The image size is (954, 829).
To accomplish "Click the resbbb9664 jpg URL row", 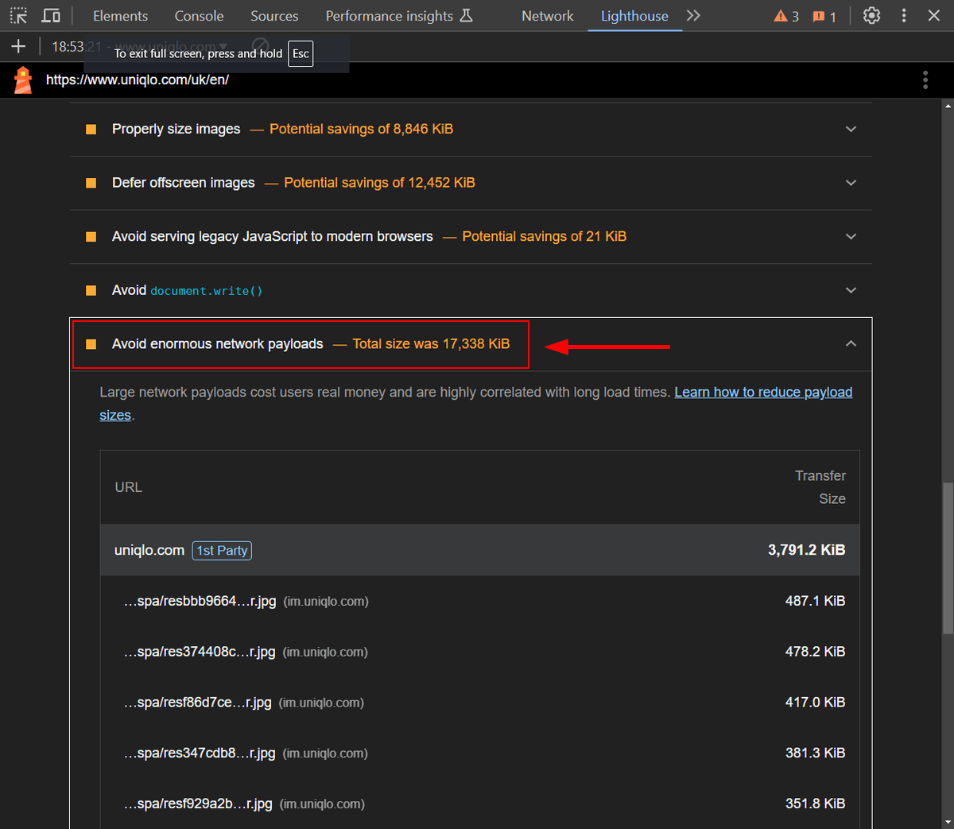I will (479, 601).
